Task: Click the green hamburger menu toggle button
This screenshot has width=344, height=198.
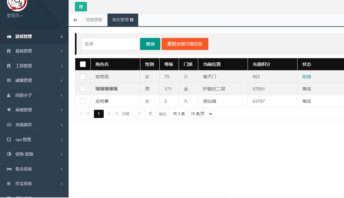Action: (81, 7)
